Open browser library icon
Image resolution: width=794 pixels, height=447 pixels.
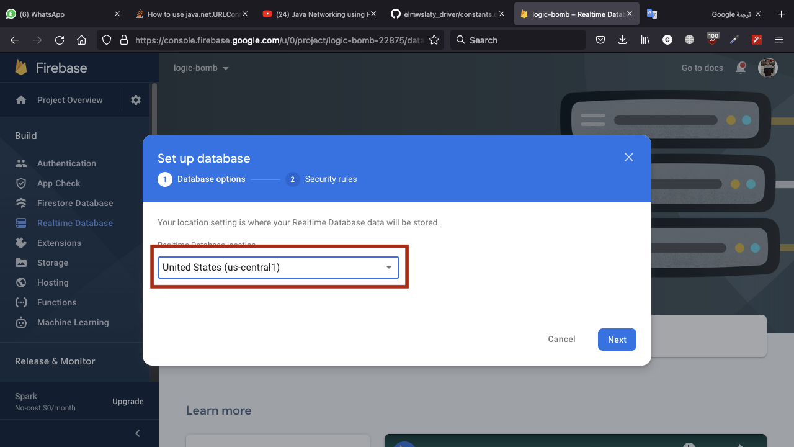pos(645,40)
